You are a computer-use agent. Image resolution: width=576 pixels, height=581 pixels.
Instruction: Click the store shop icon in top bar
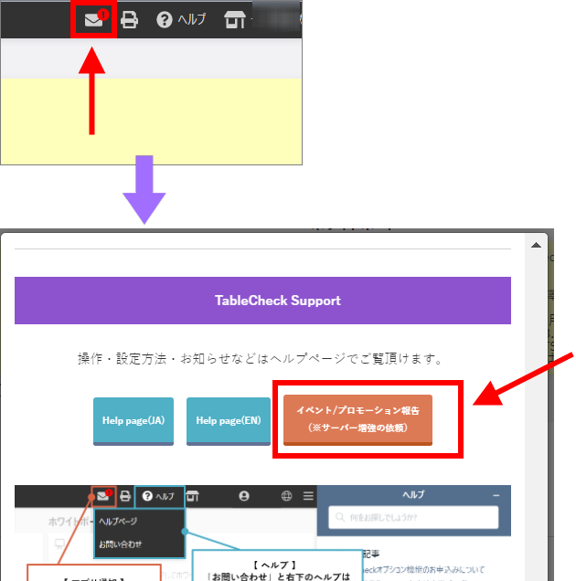234,19
